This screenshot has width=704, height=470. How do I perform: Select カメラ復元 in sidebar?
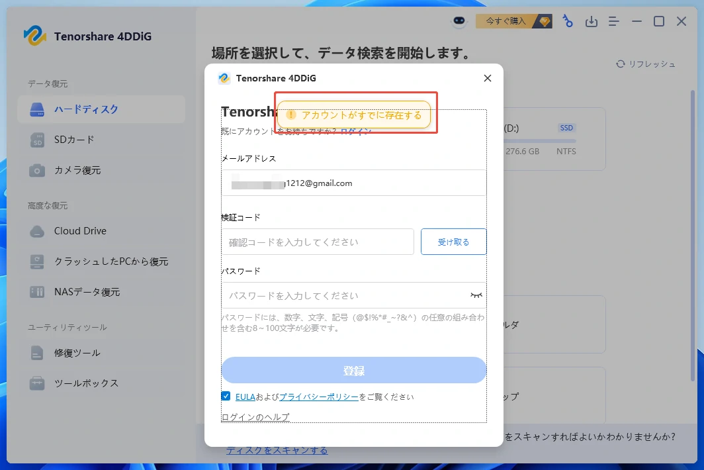(101, 170)
